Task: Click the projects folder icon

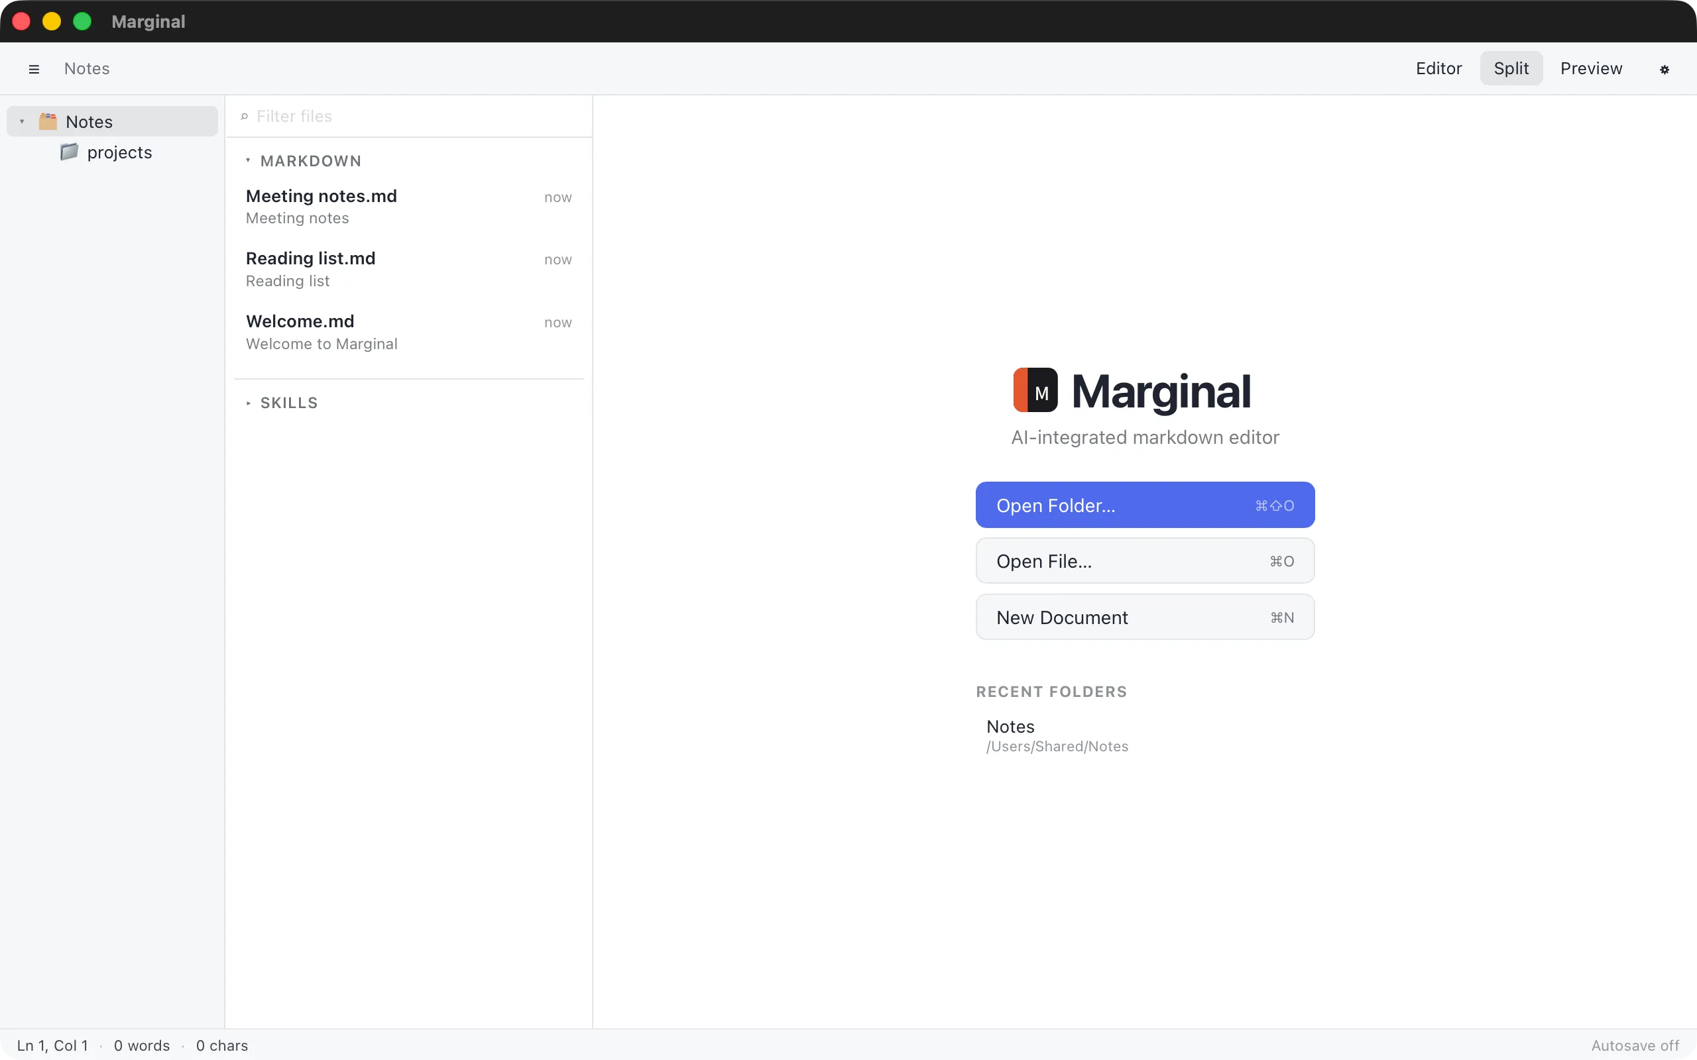Action: click(69, 152)
